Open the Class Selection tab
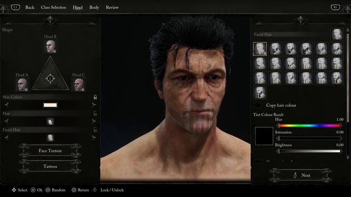This screenshot has height=197, width=351. [53, 7]
